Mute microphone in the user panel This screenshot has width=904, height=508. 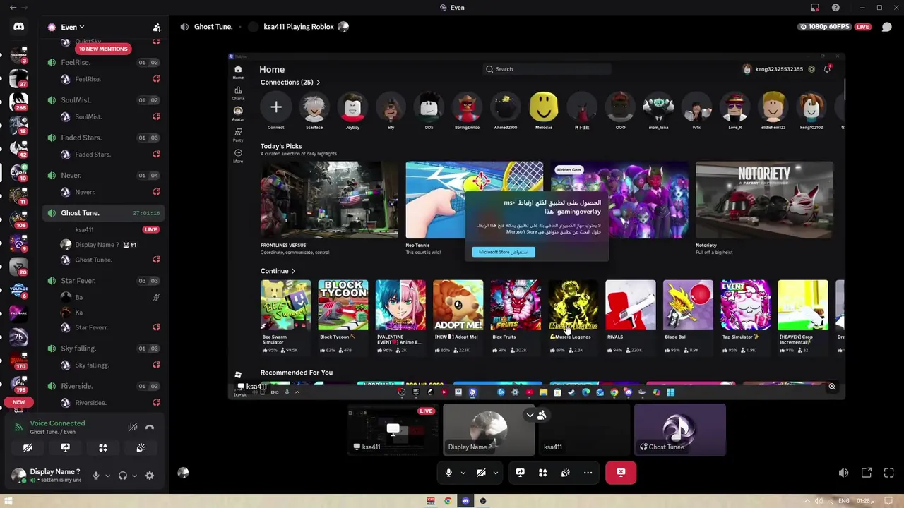coord(96,476)
